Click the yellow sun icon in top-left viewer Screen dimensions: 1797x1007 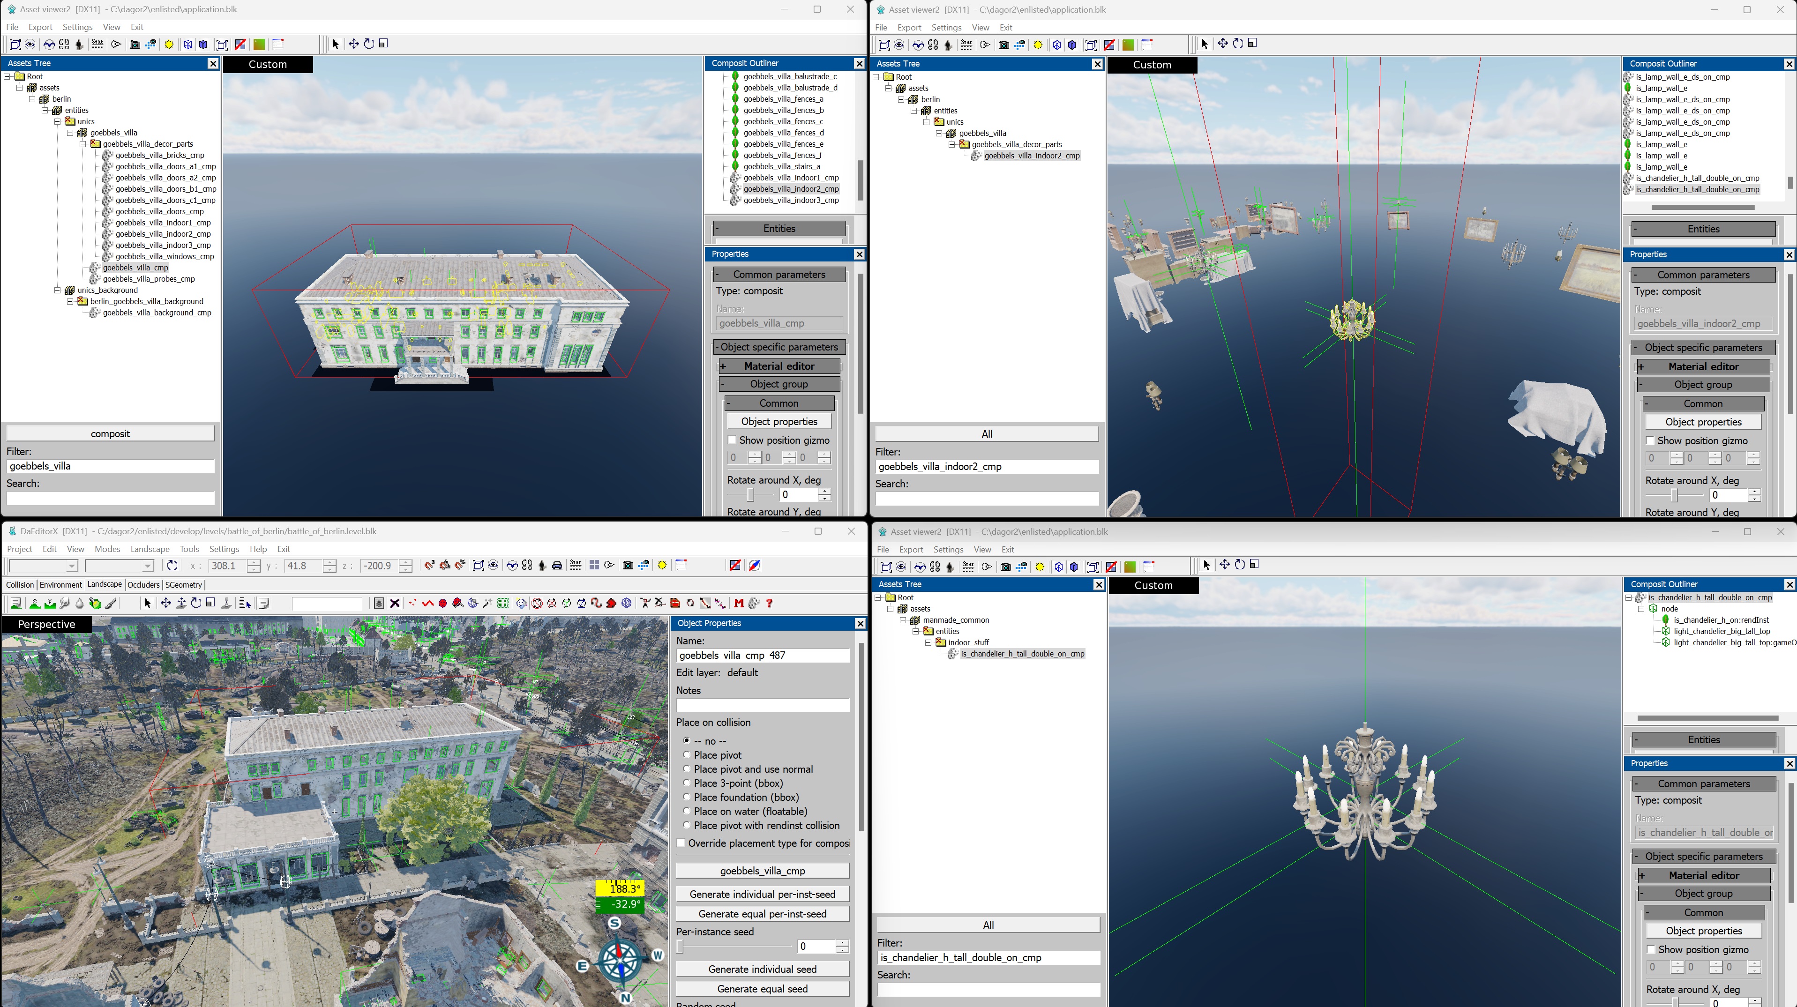tap(169, 44)
